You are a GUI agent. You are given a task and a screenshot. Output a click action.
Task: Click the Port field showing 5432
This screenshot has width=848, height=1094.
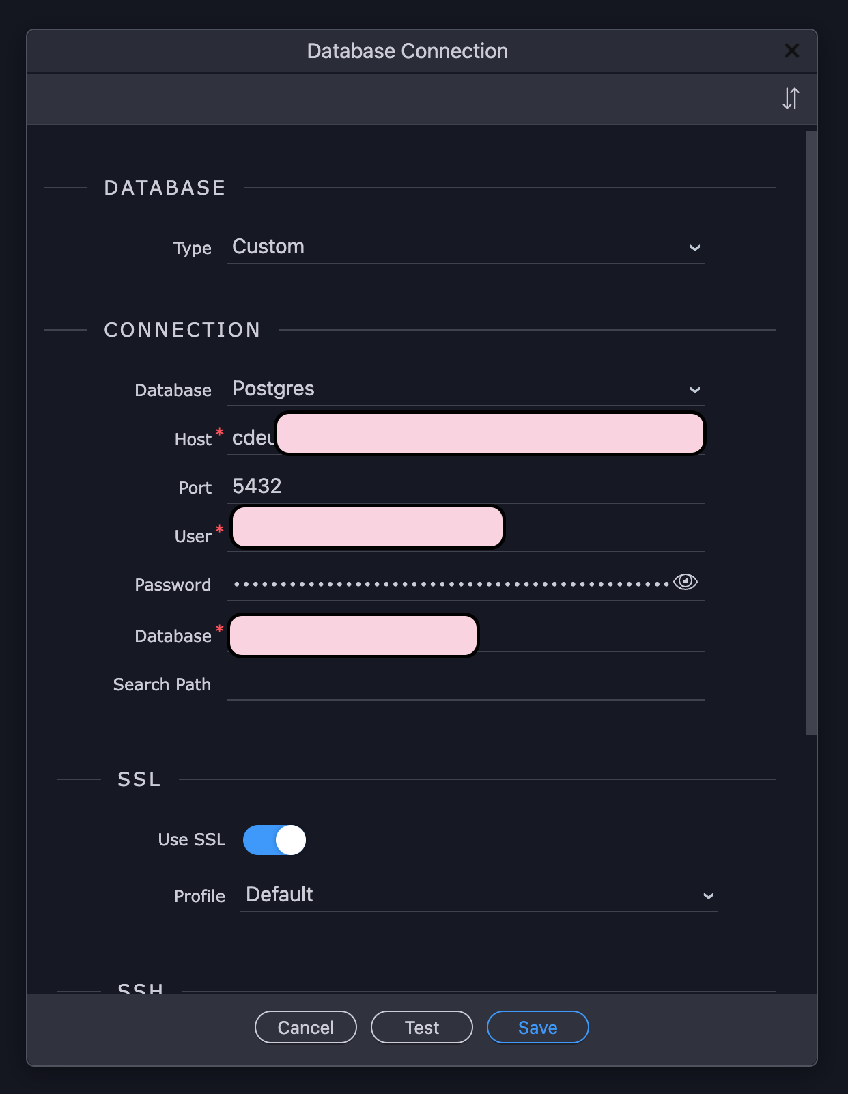(466, 486)
